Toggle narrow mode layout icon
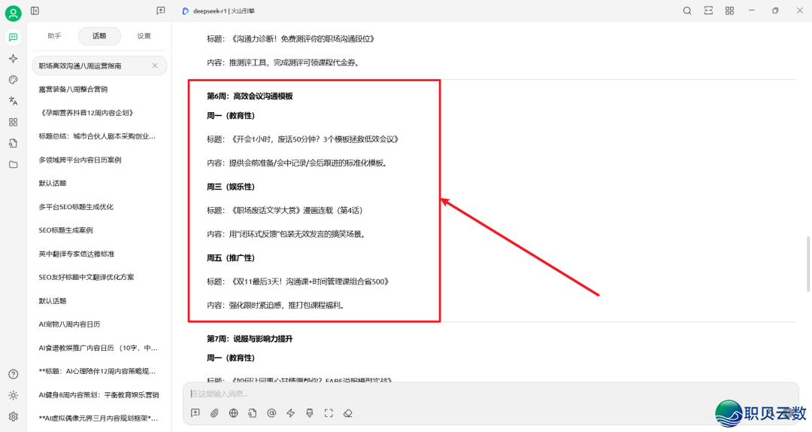Image resolution: width=812 pixels, height=432 pixels. tap(708, 11)
